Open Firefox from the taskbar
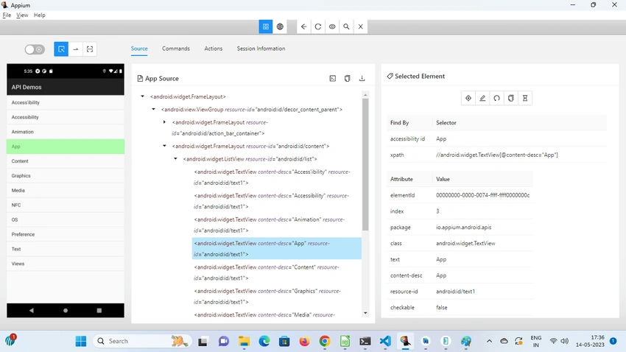The width and height of the screenshot is (626, 352). 304,341
